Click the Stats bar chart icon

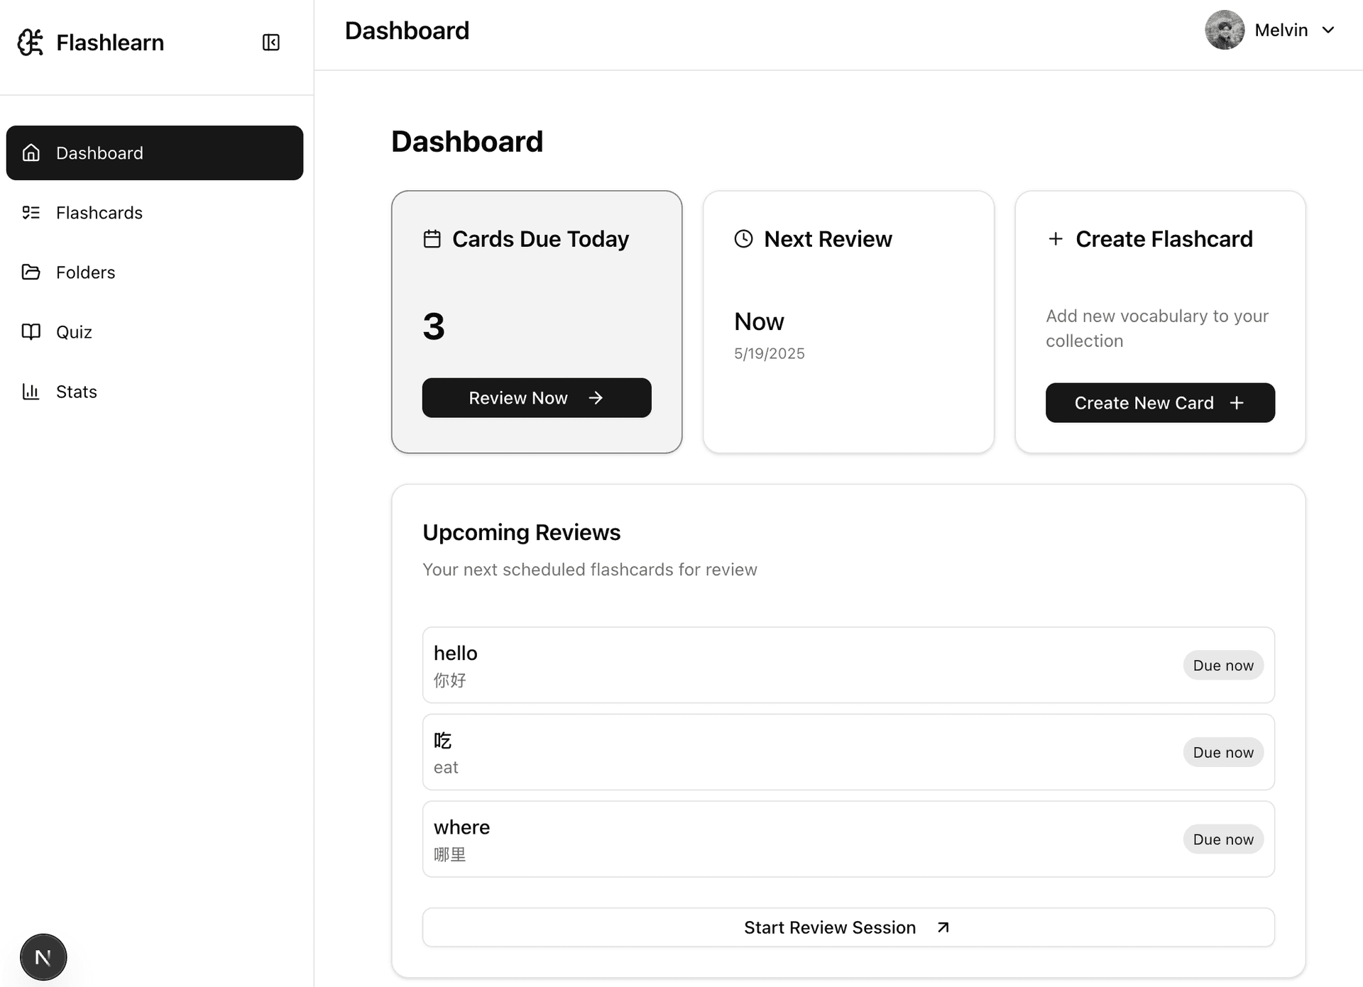coord(31,392)
